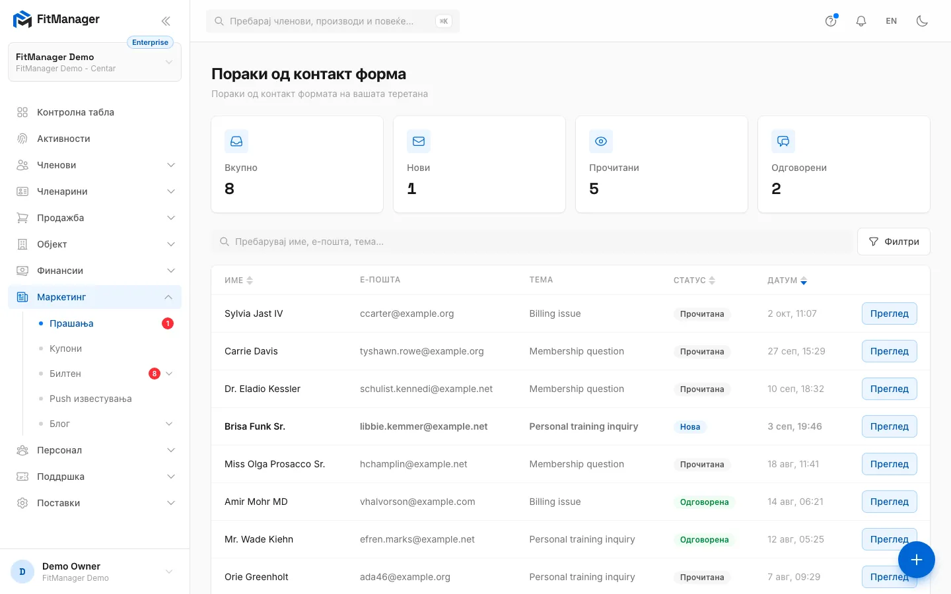This screenshot has width=951, height=594.
Task: Click the FitManager logo icon
Action: (x=22, y=20)
